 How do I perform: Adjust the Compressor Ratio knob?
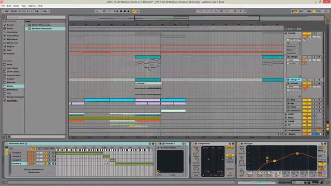coord(197,151)
